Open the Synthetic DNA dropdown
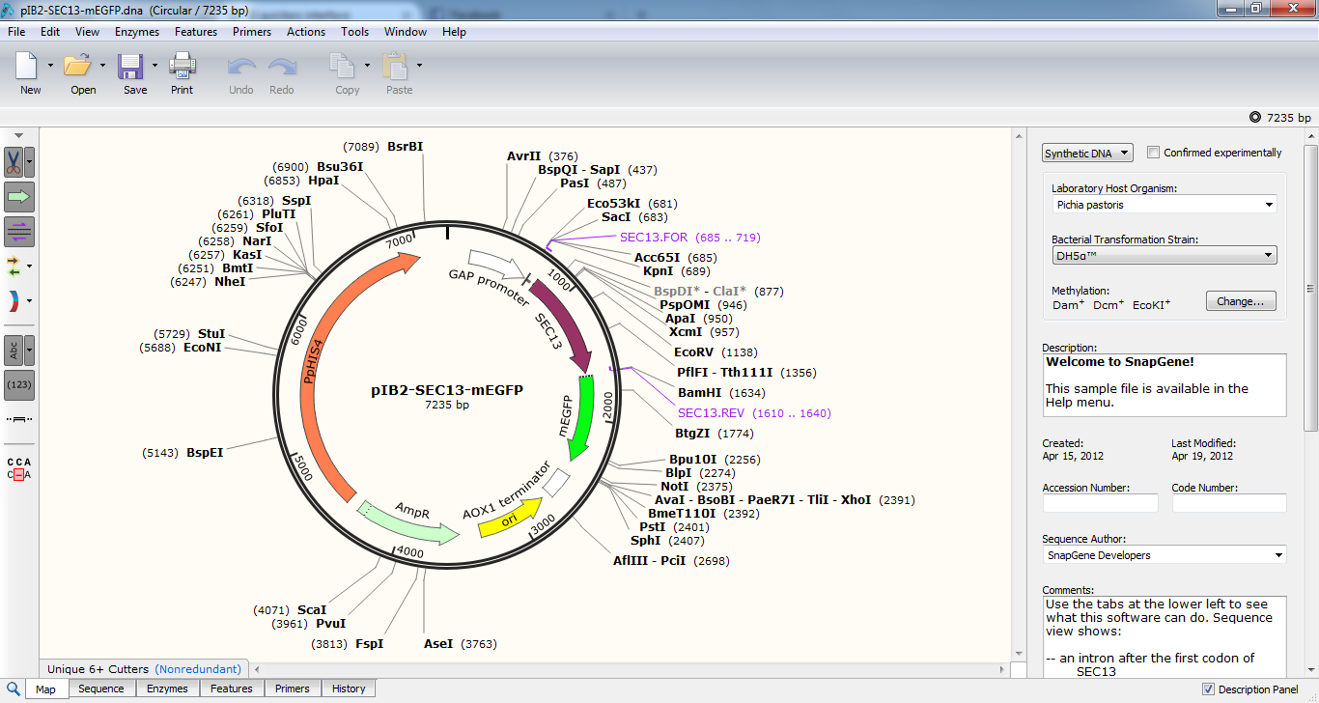 tap(1087, 154)
